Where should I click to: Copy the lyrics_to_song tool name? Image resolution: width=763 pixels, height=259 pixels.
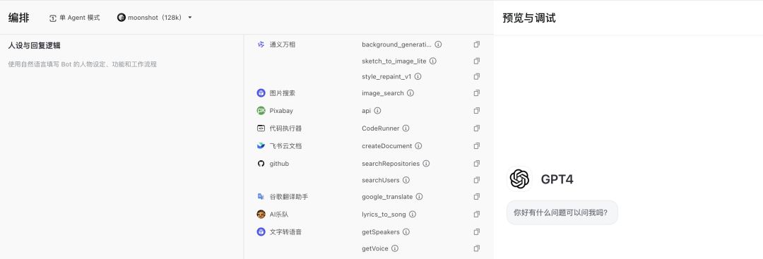[477, 214]
